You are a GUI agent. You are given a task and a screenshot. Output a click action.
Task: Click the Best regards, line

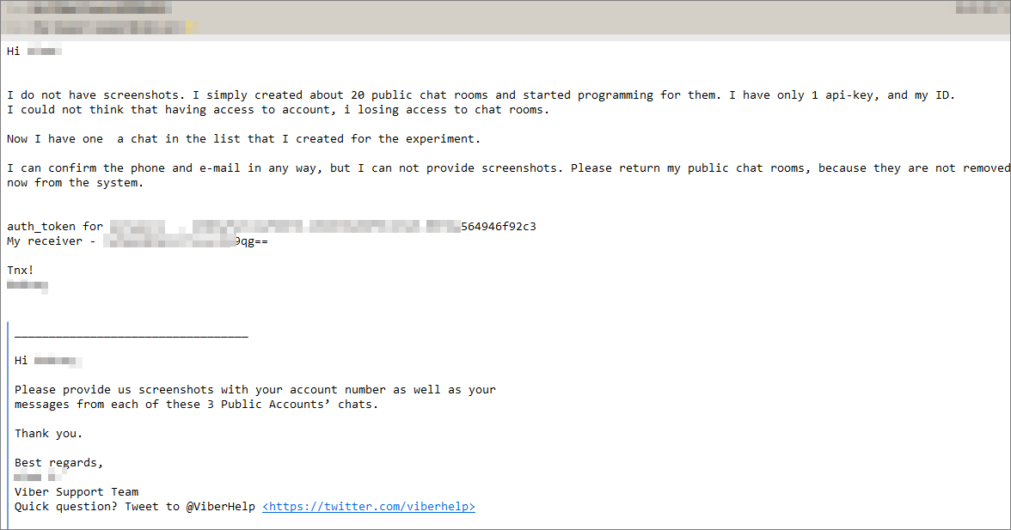(x=58, y=463)
